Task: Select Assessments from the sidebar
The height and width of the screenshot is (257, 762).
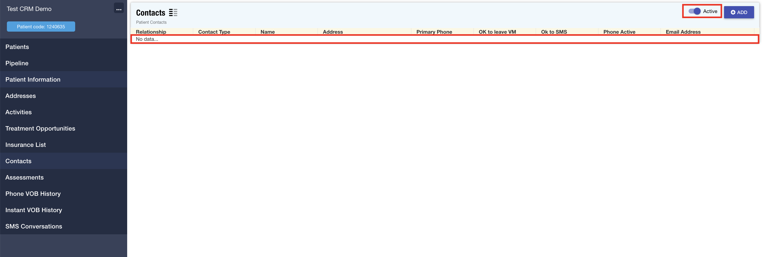Action: pyautogui.click(x=24, y=177)
